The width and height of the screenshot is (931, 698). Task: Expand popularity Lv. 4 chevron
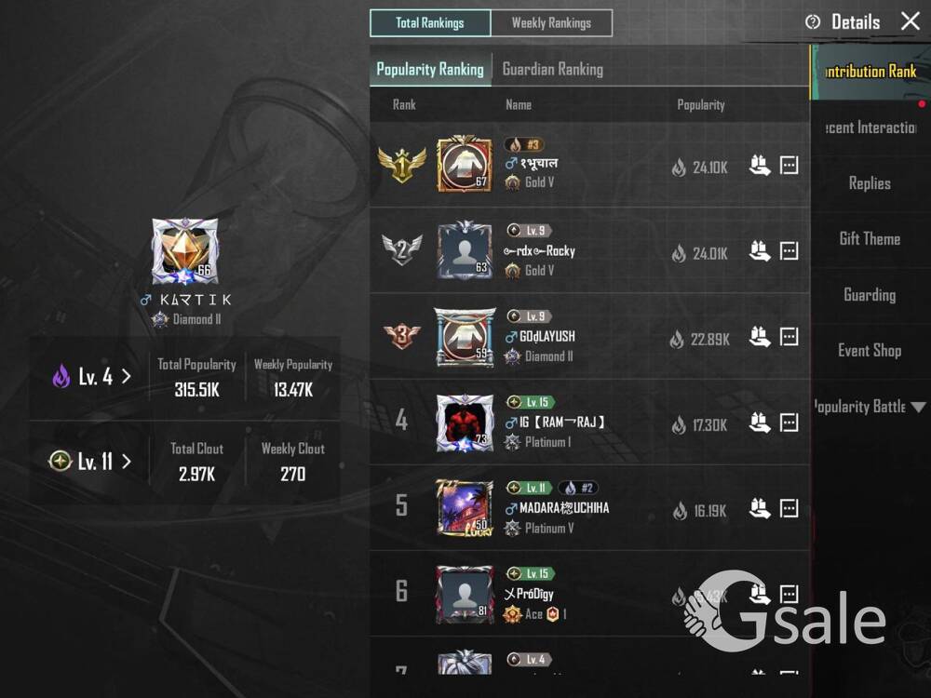click(x=126, y=376)
